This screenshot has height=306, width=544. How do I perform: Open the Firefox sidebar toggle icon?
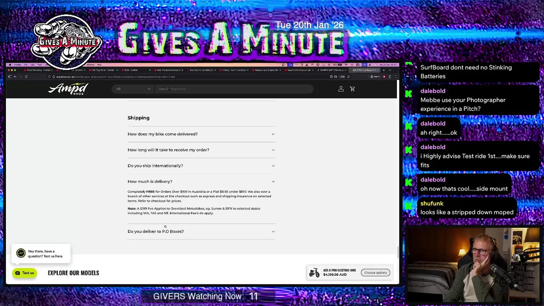tap(10, 76)
